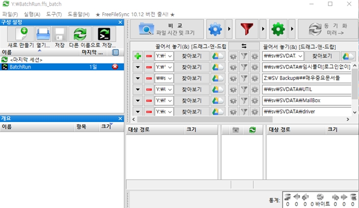This screenshot has width=359, height=208.
Task: Open local filter for UTIL row
Action: [244, 90]
